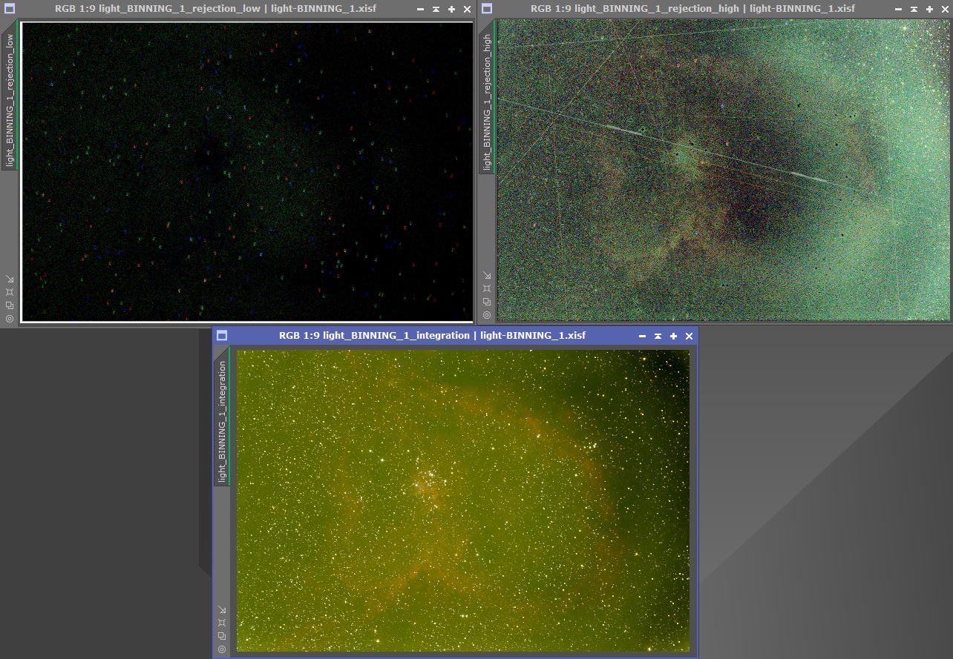Shade the rejection_high window with the triangle button
The height and width of the screenshot is (659, 953).
913,9
